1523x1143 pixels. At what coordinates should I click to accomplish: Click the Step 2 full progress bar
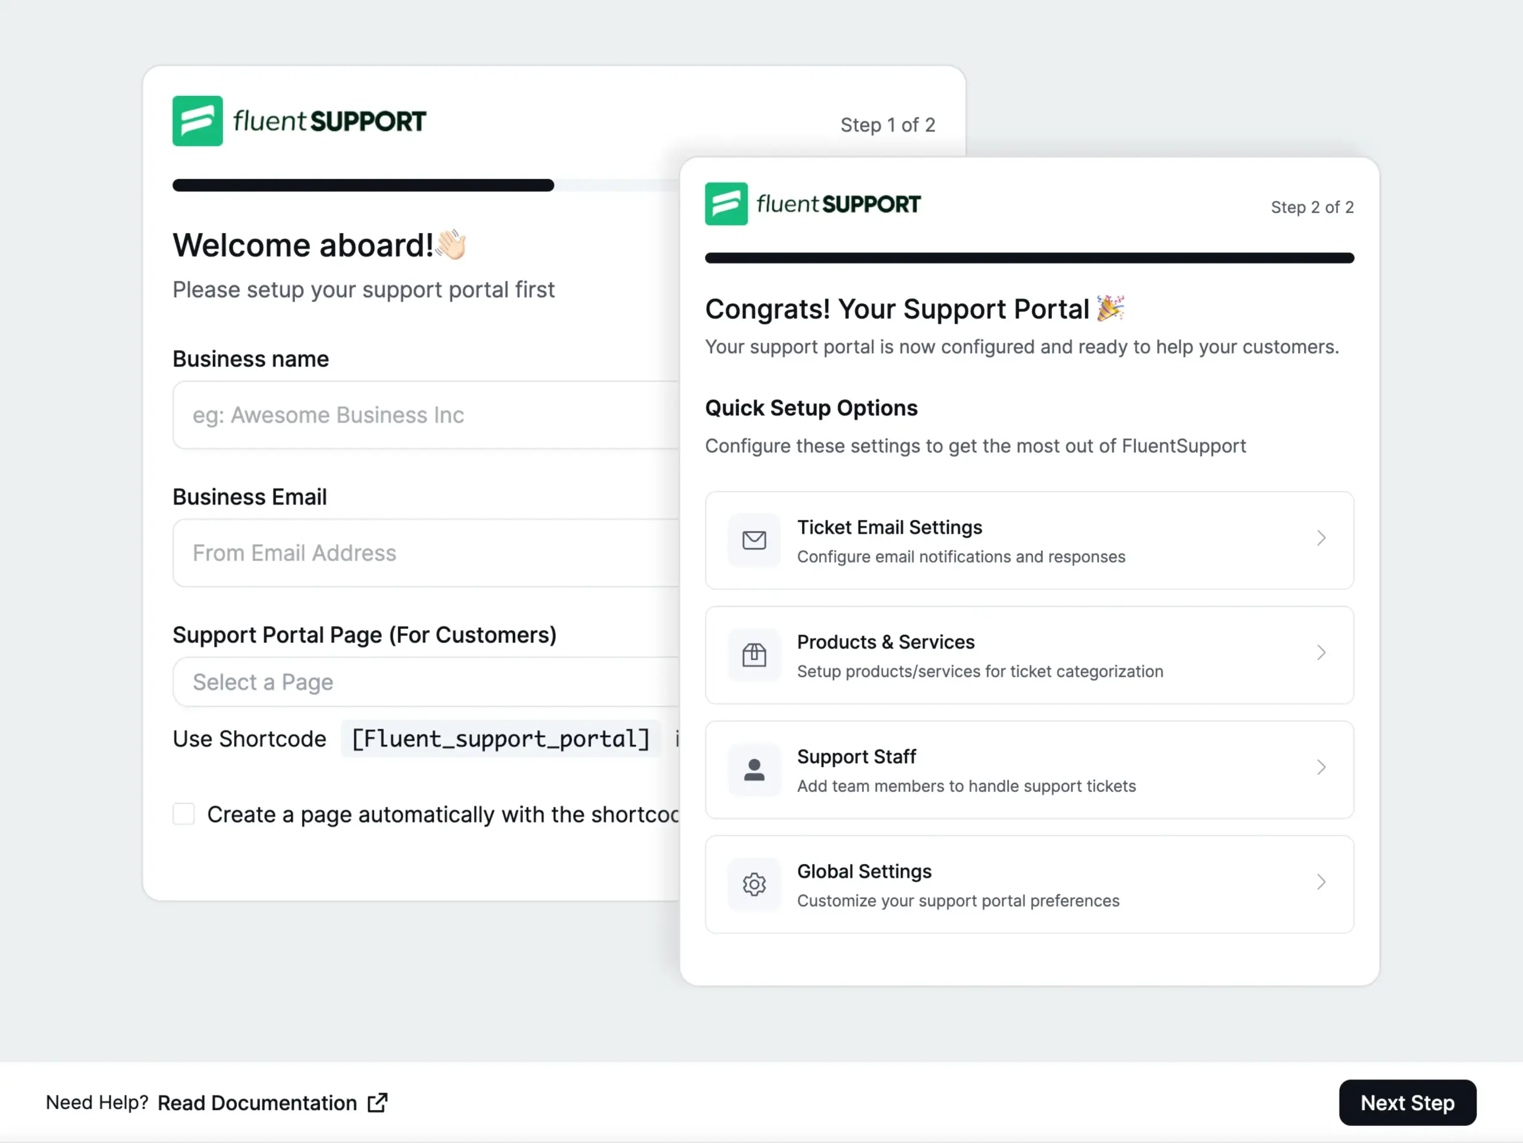[x=1029, y=258]
